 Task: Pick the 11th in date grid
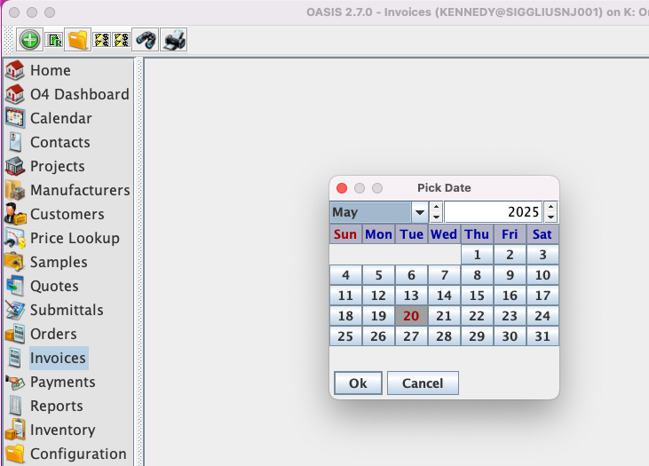coord(345,296)
